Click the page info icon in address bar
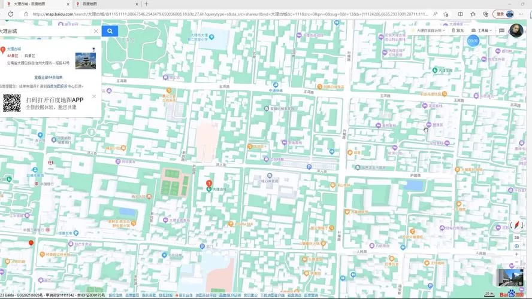Image resolution: width=532 pixels, height=299 pixels. point(26,14)
